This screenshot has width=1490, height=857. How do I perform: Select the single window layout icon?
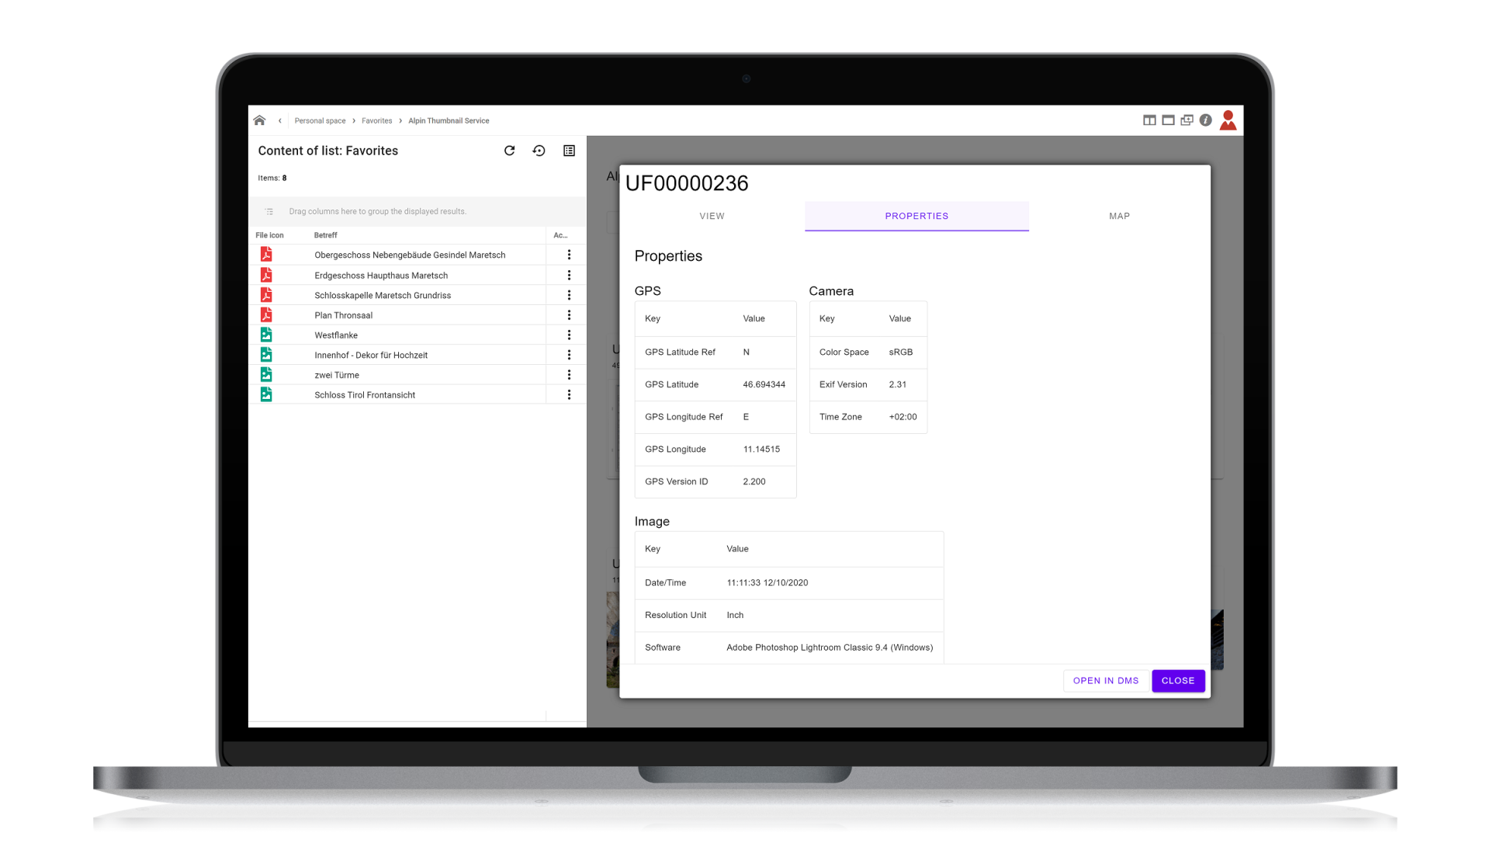point(1168,120)
